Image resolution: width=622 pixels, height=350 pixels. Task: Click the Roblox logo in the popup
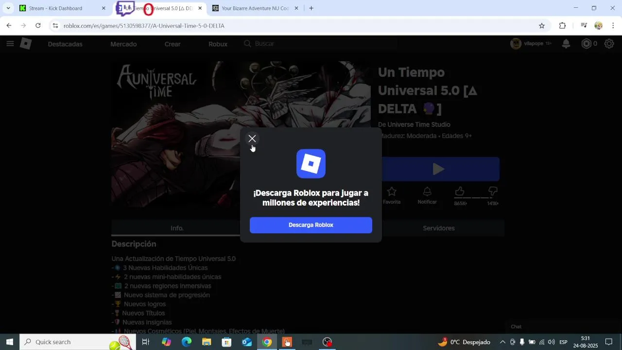pyautogui.click(x=311, y=164)
